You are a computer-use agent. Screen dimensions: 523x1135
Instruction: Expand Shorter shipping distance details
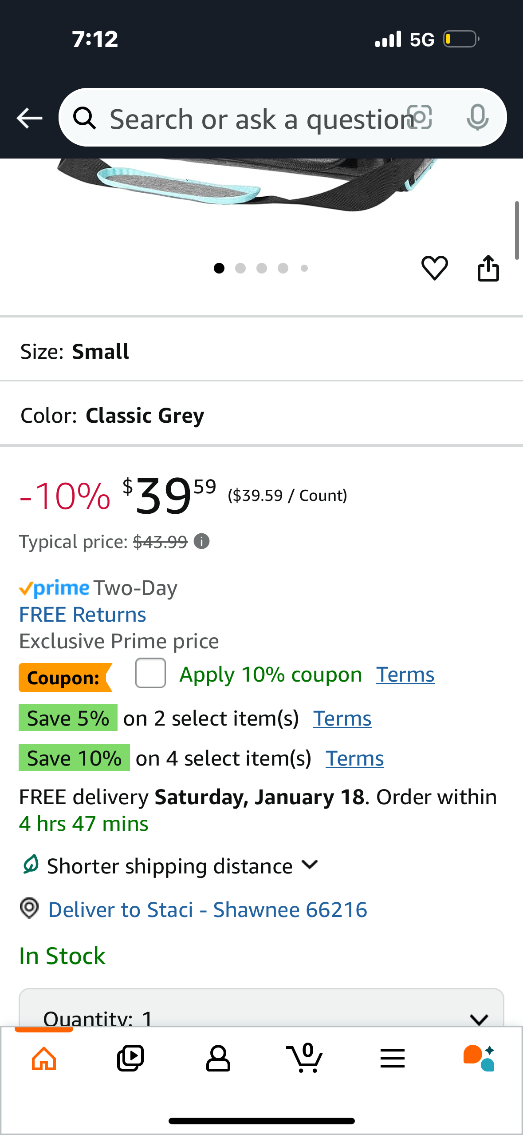pos(309,865)
